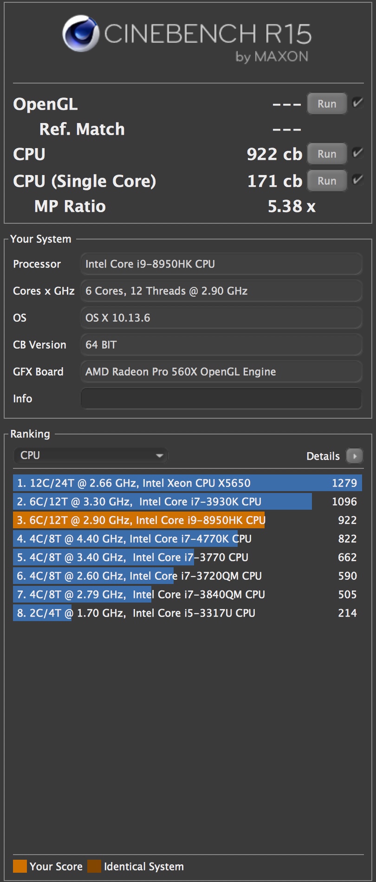The width and height of the screenshot is (376, 882).
Task: Run the CPU Single Core benchmark
Action: pos(327,181)
